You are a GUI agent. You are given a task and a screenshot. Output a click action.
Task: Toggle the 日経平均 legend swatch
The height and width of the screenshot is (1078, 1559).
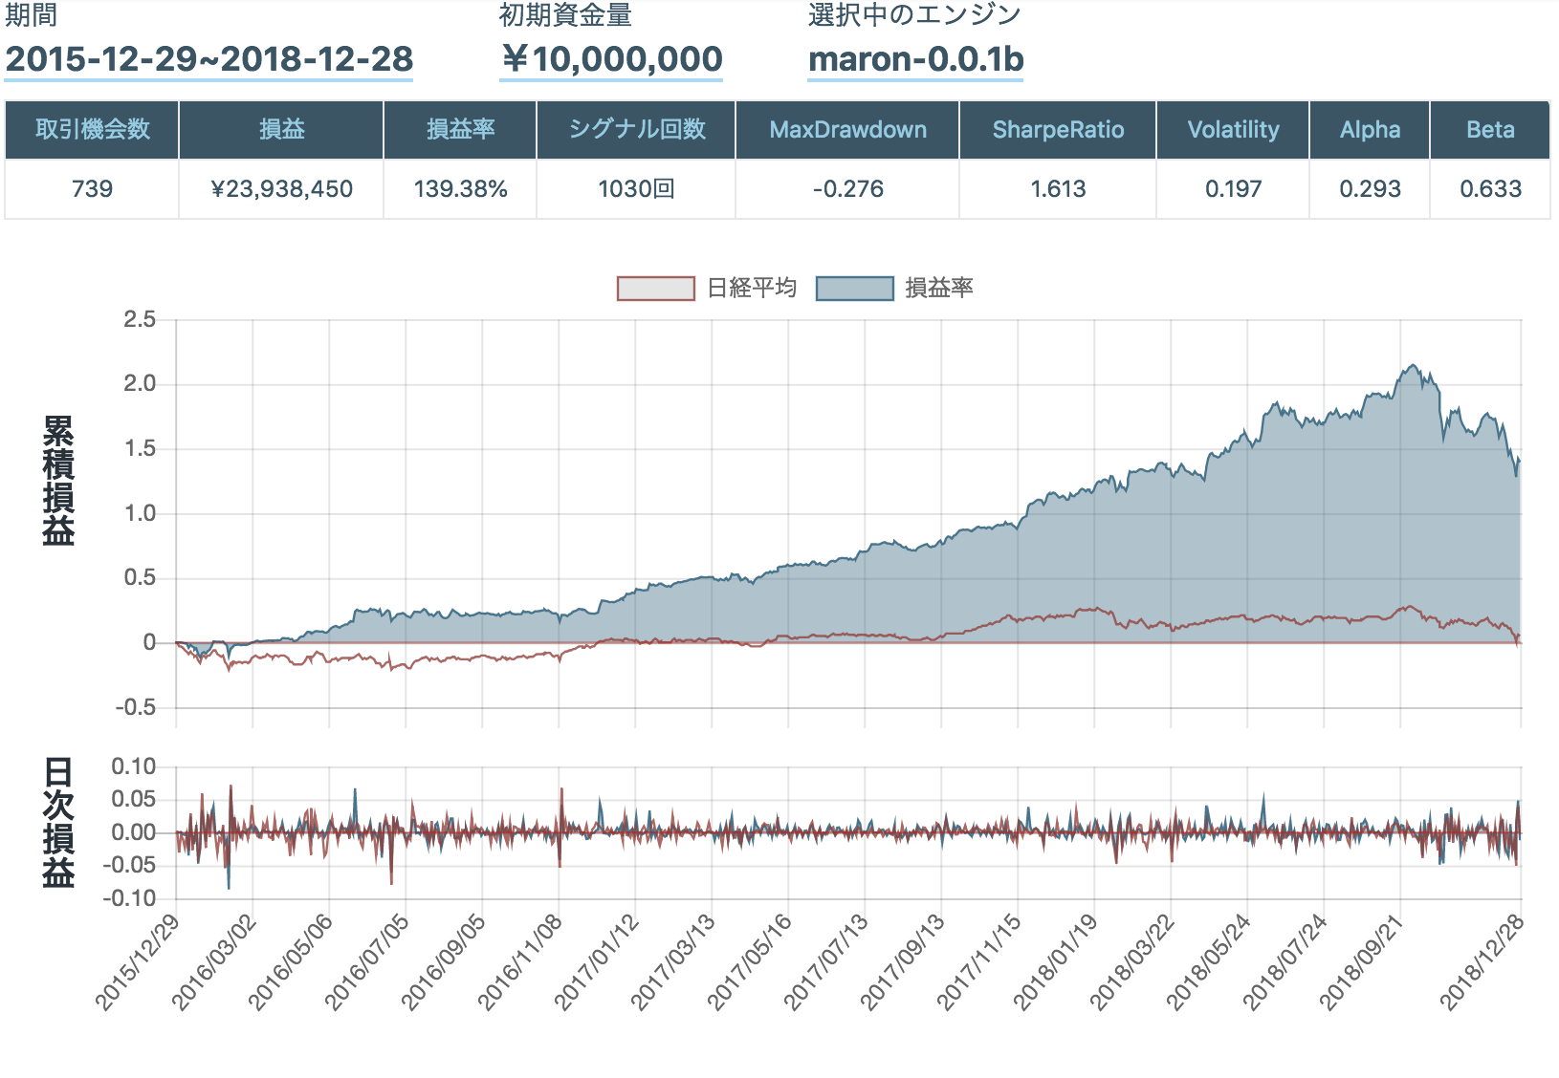656,288
